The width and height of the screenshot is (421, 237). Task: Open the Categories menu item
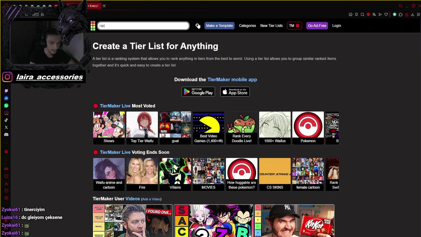click(x=247, y=26)
